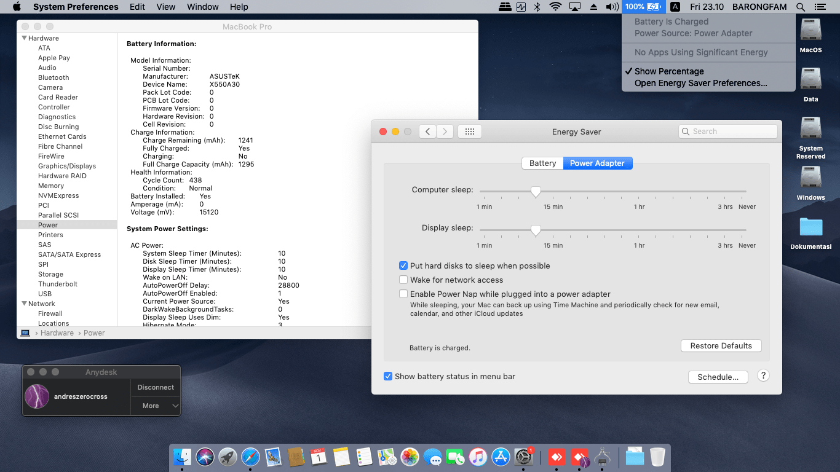Open the Schedule… dialog
Viewport: 840px width, 472px height.
(718, 377)
